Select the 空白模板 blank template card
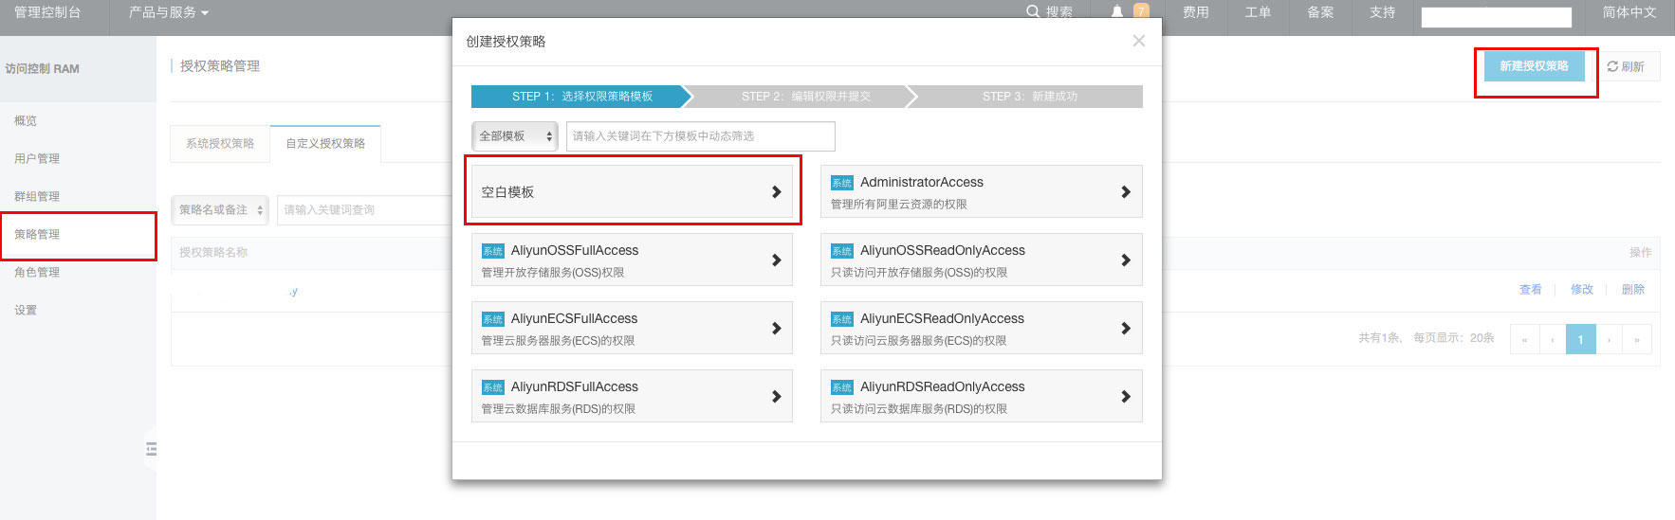The width and height of the screenshot is (1675, 520). (632, 192)
